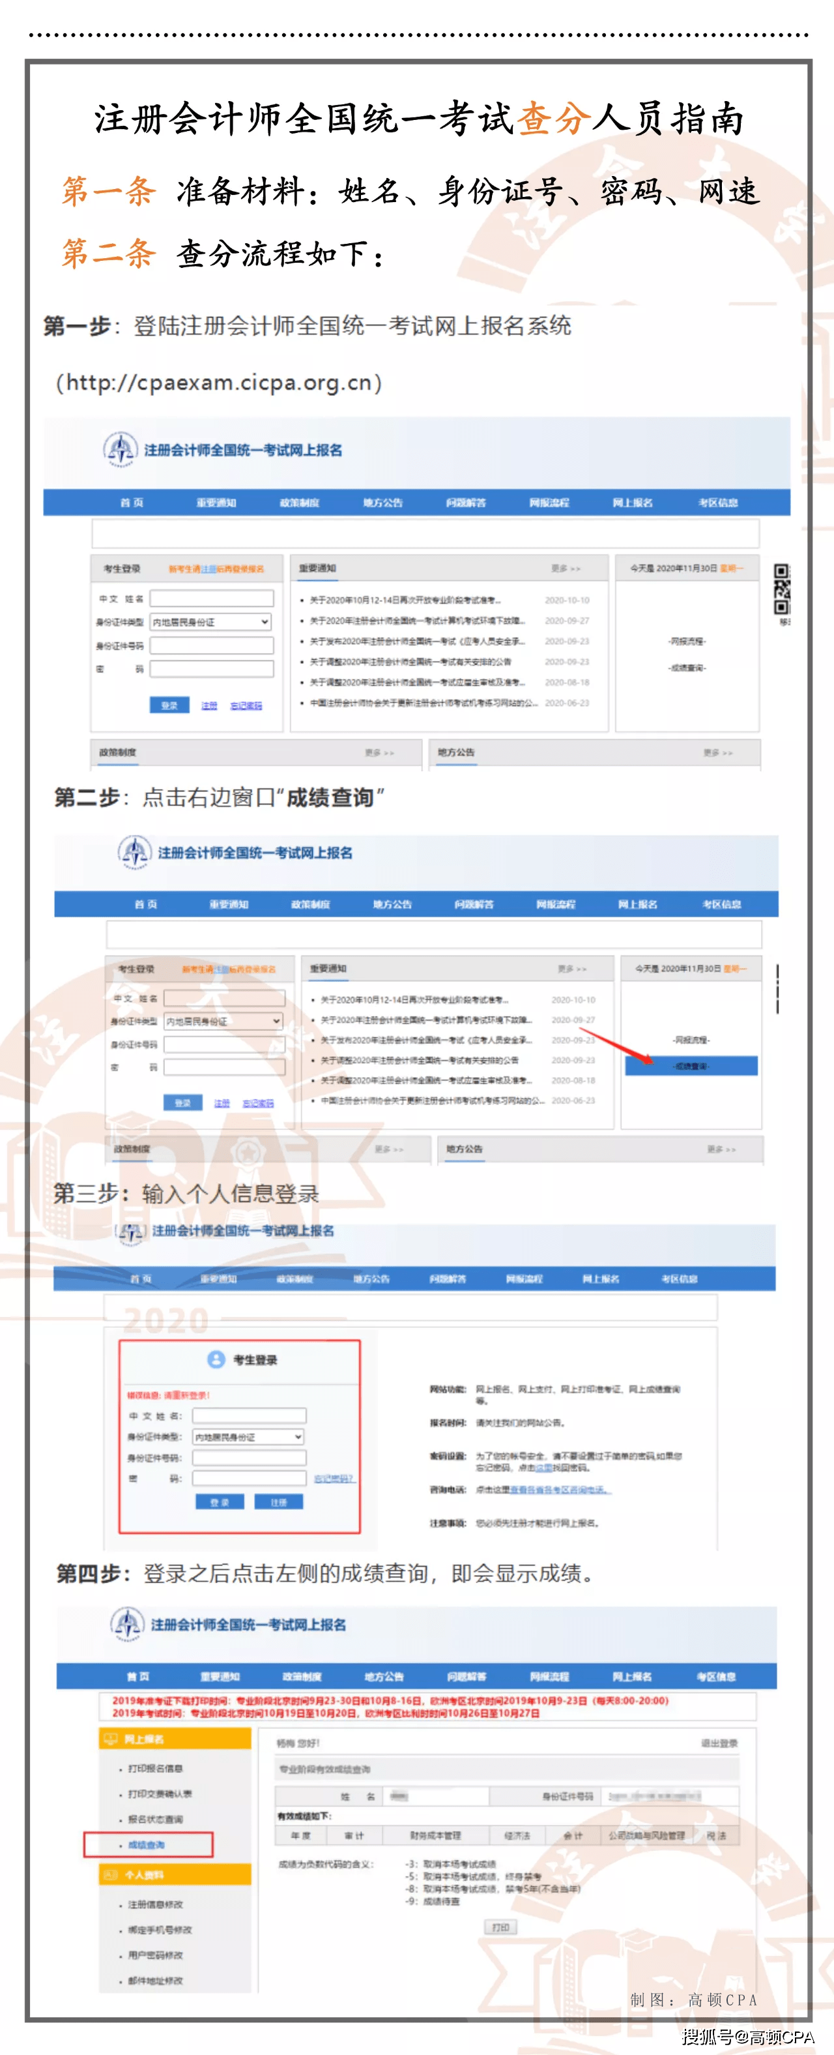Click 更多>> beside 重要通知 in step one

click(566, 569)
